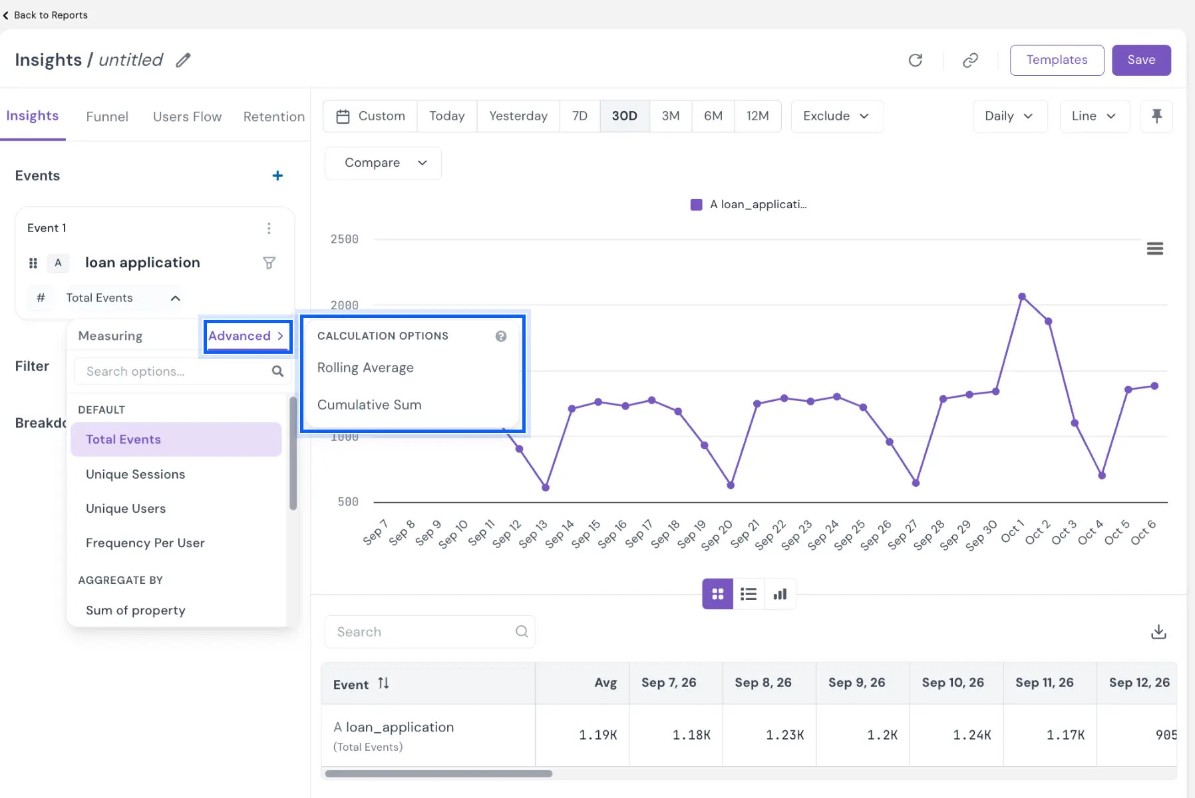Select the 3M range
Screen dimensions: 1195x798
click(x=671, y=116)
